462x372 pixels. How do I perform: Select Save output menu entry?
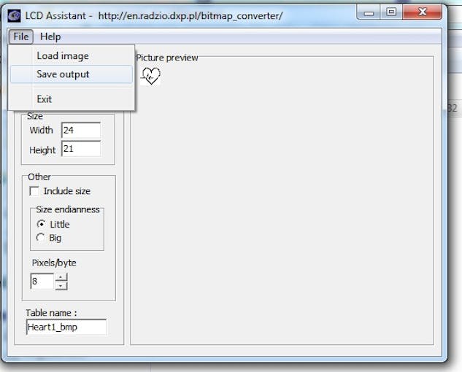coord(72,74)
